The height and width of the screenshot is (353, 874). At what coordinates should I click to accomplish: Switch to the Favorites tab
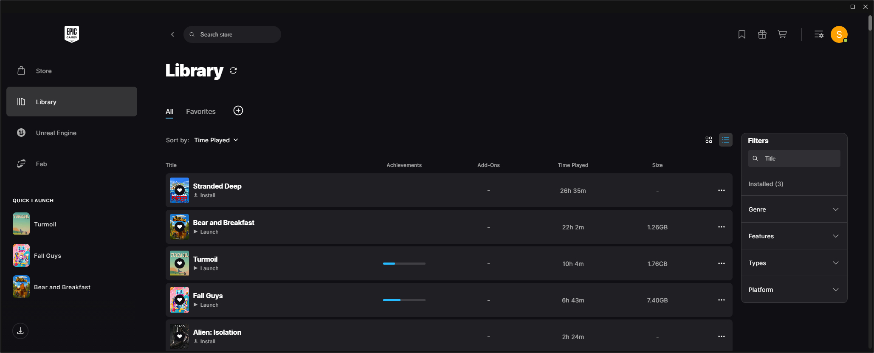201,111
